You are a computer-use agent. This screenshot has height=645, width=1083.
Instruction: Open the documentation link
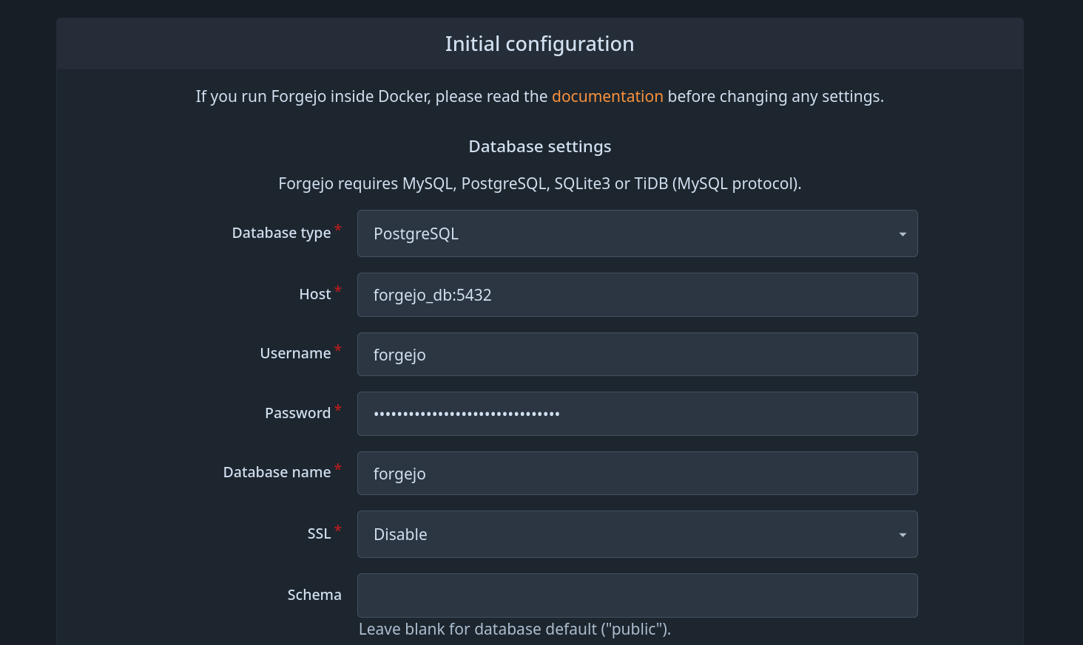[x=607, y=97]
